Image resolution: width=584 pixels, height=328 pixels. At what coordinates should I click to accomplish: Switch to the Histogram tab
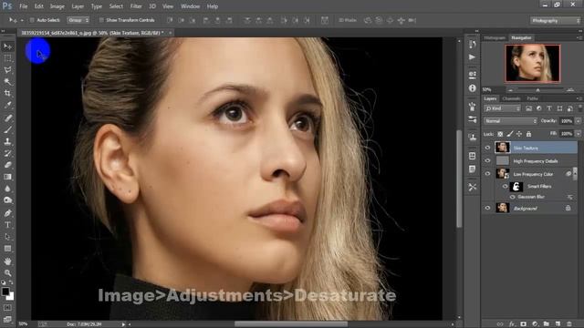(495, 38)
